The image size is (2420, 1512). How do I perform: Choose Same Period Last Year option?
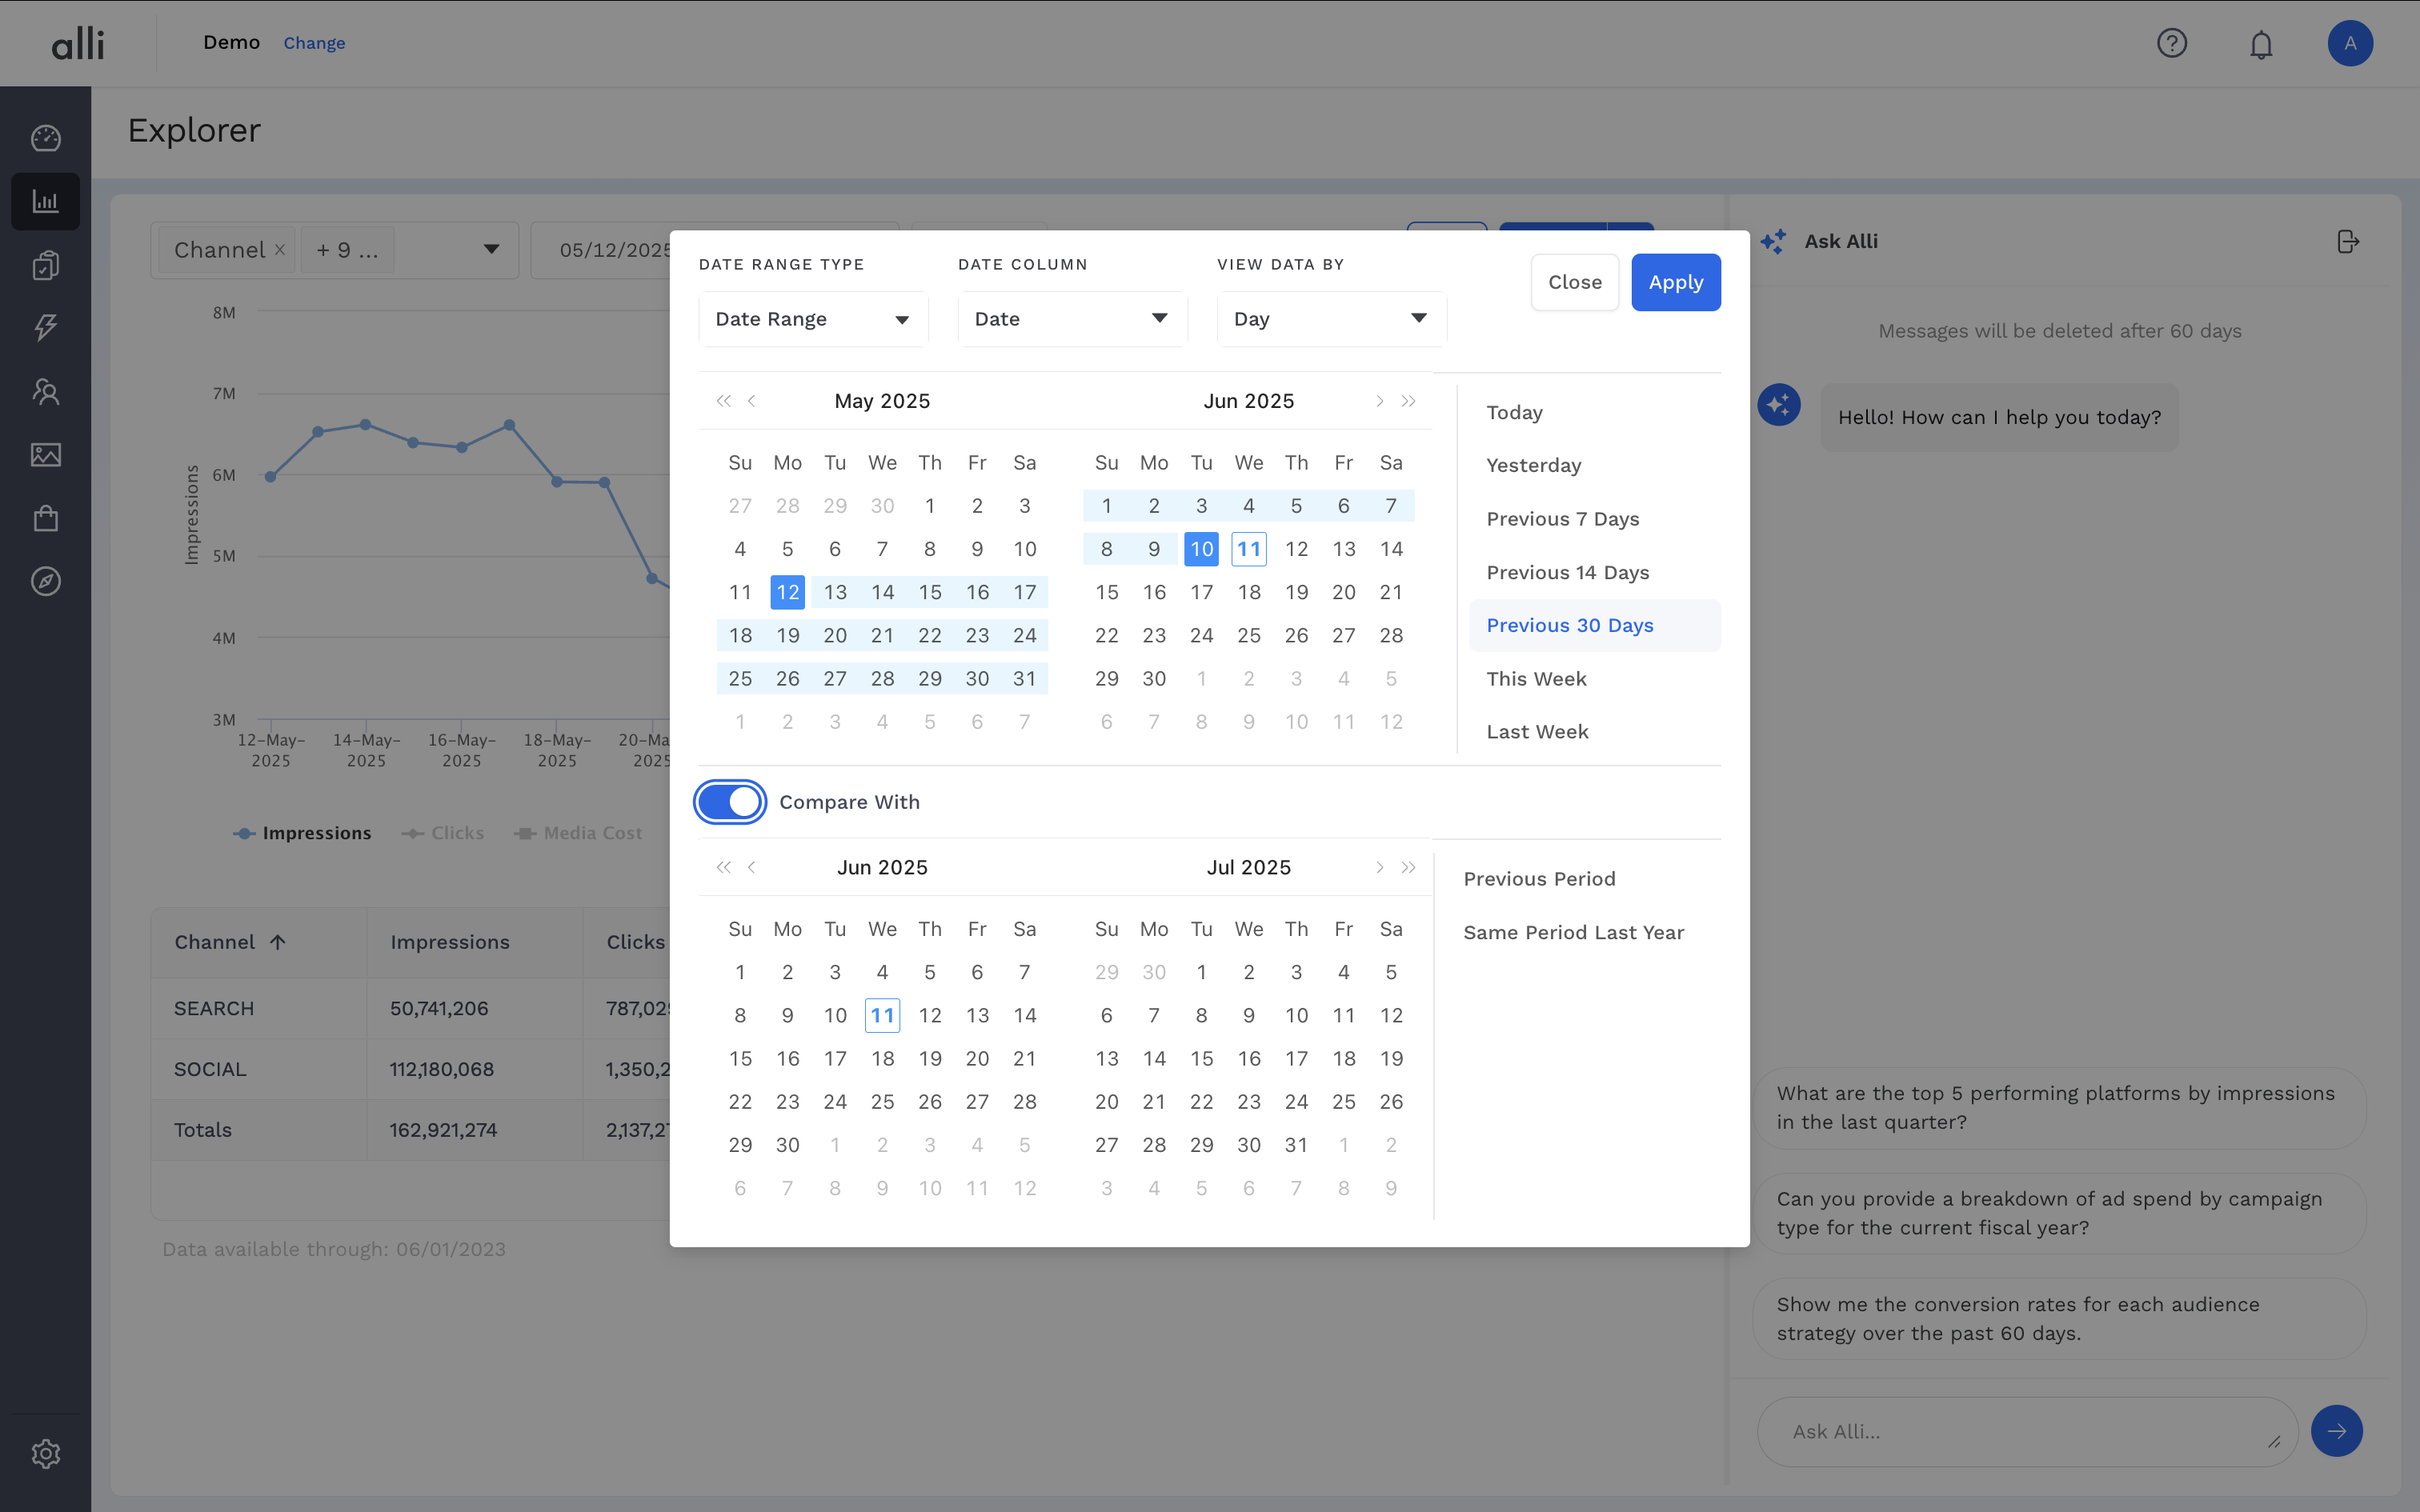pos(1573,932)
